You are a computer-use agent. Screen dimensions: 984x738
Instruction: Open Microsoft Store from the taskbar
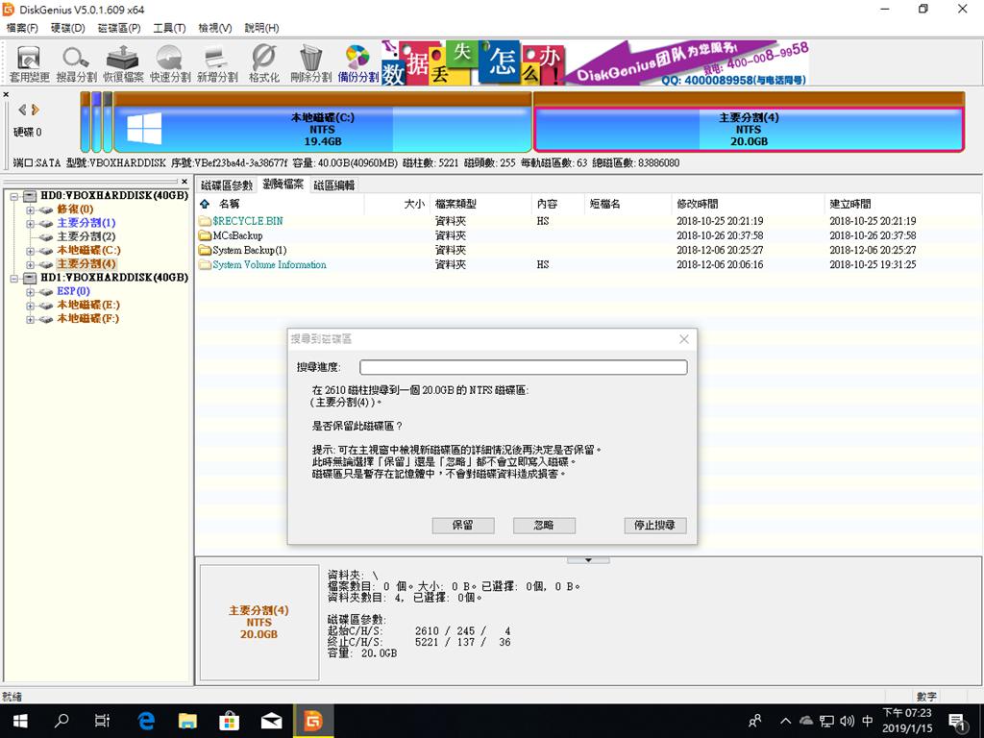coord(229,721)
